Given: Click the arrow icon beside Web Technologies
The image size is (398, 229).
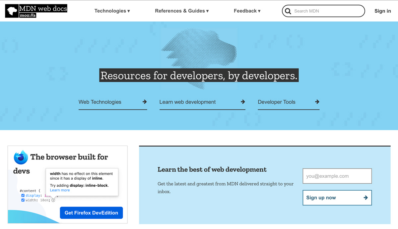Looking at the screenshot, I should tap(144, 102).
